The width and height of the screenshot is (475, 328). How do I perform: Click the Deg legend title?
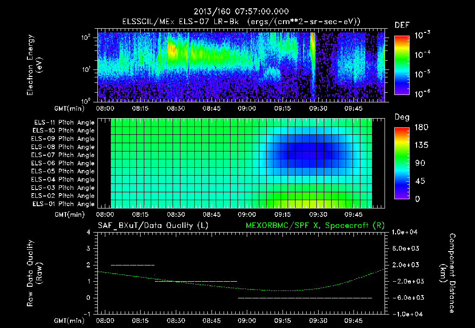click(x=402, y=117)
